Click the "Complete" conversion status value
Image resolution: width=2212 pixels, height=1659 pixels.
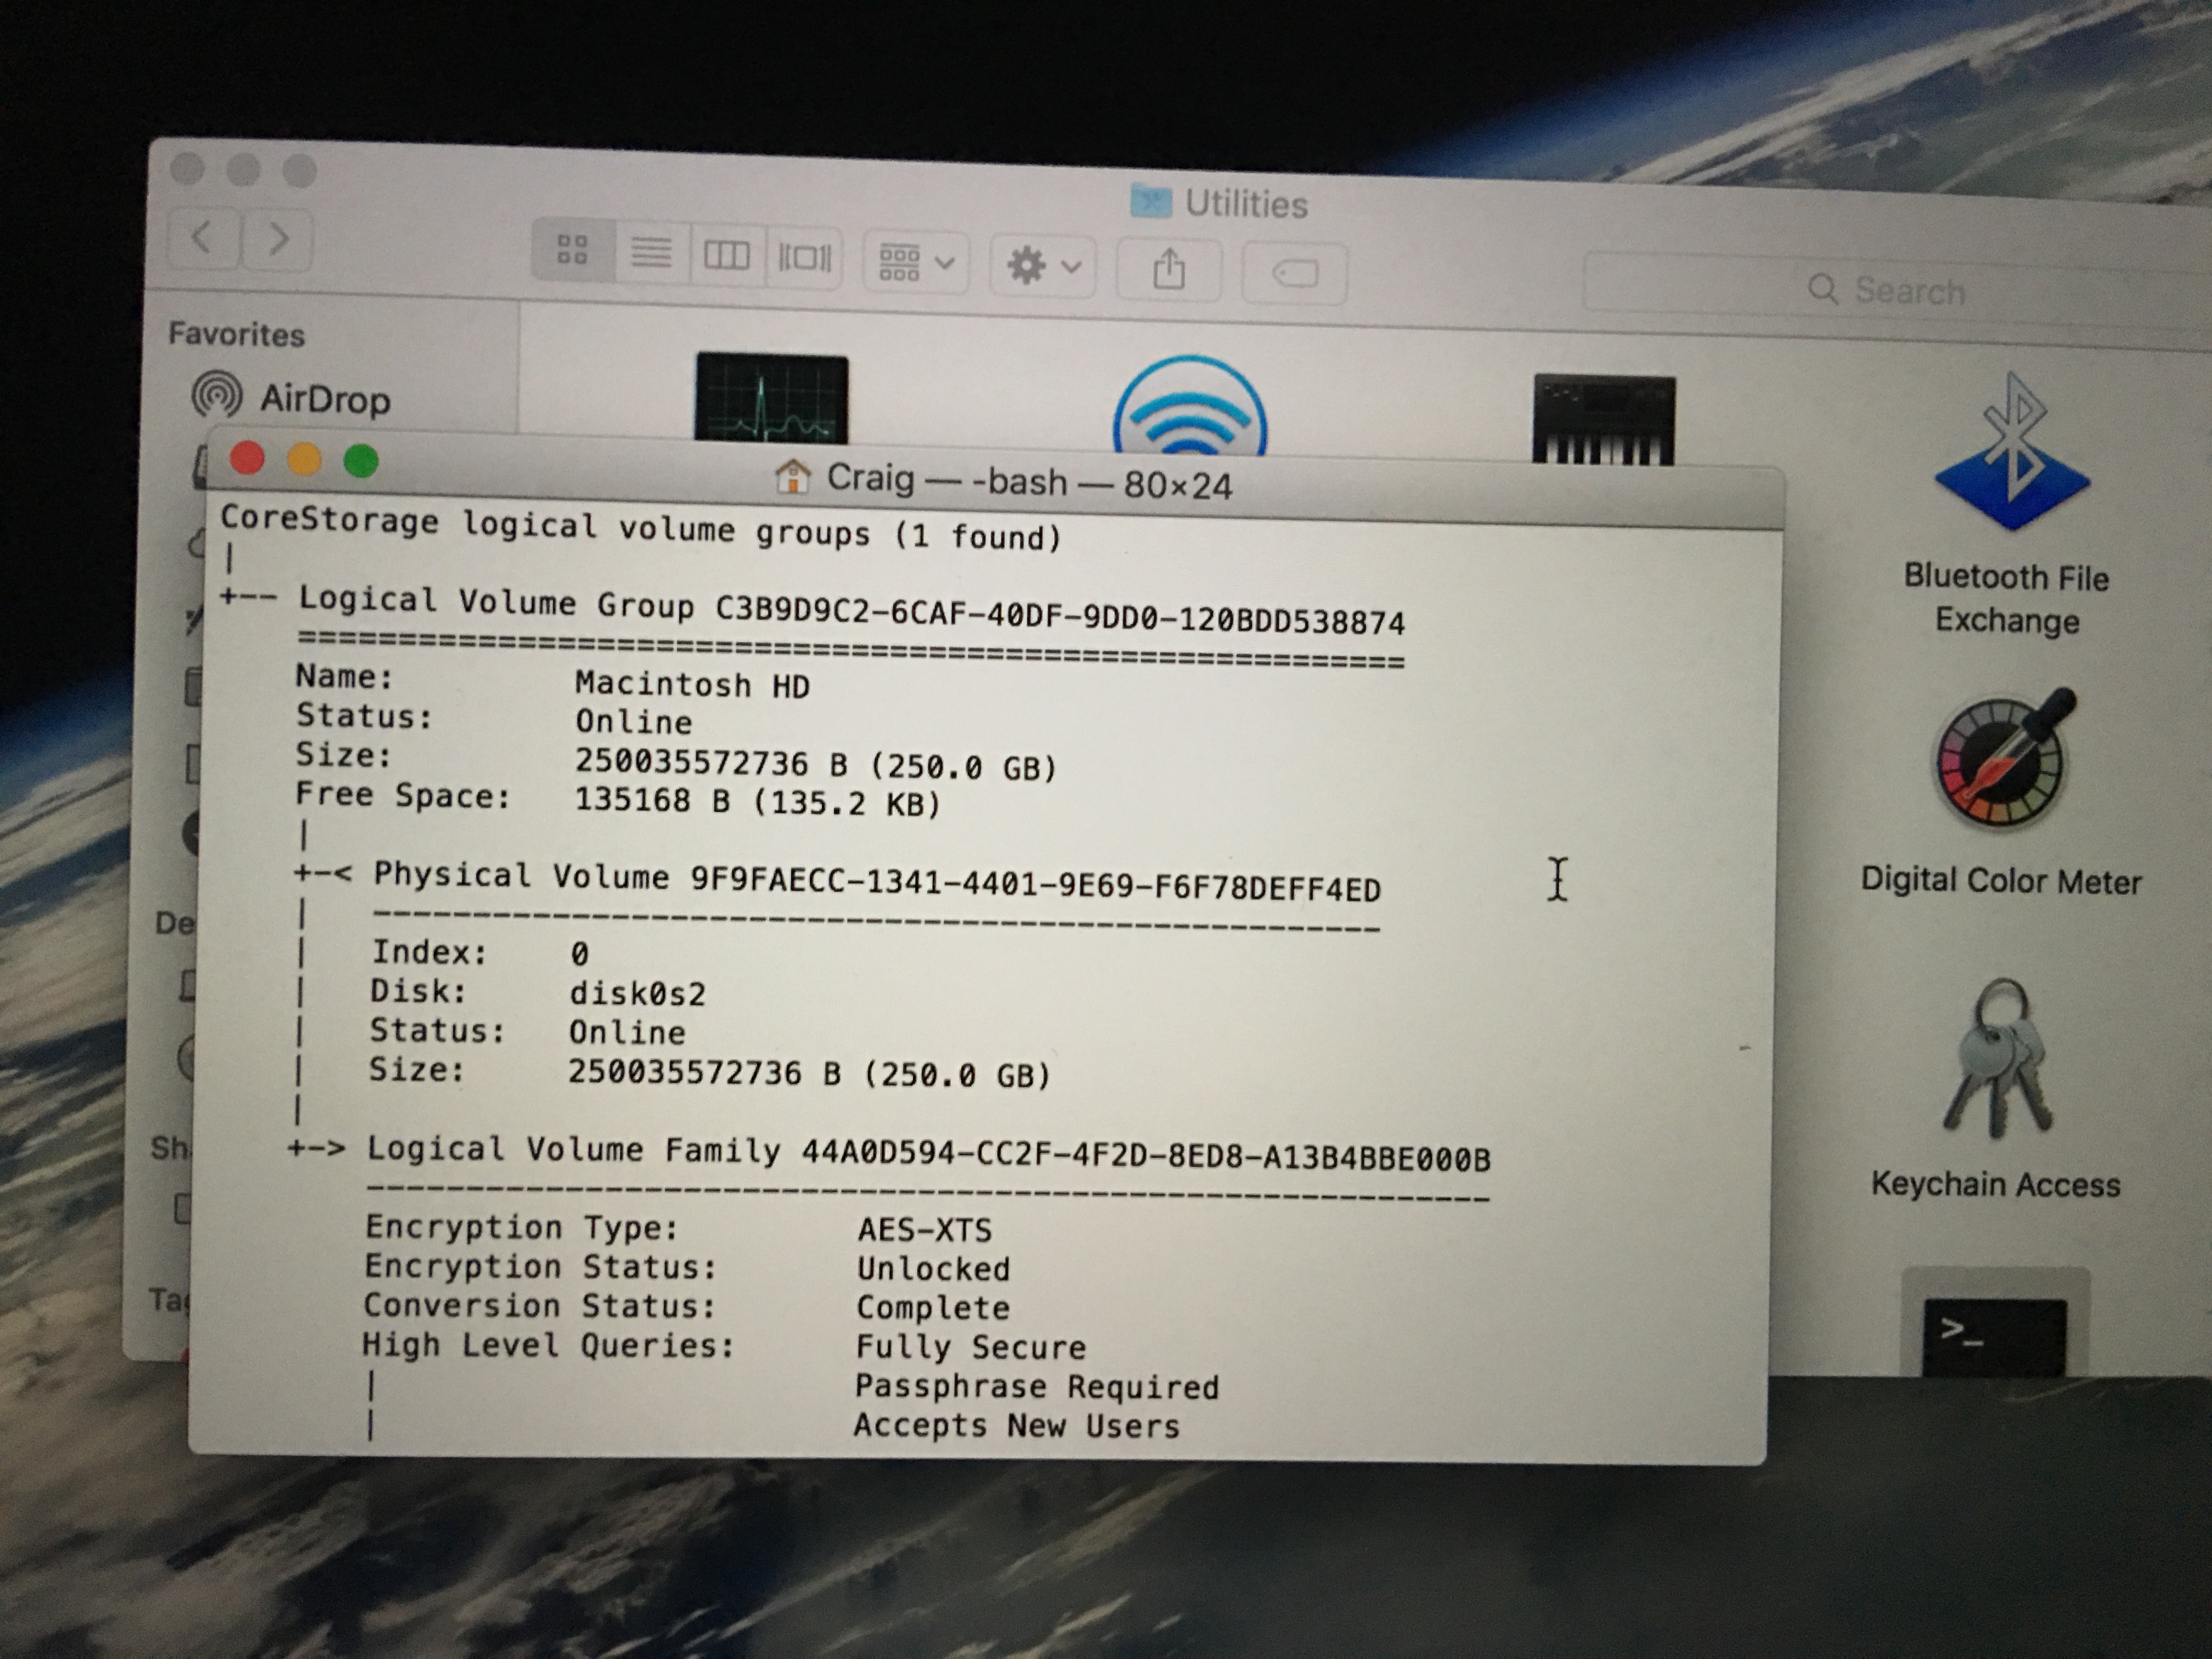[x=933, y=1307]
